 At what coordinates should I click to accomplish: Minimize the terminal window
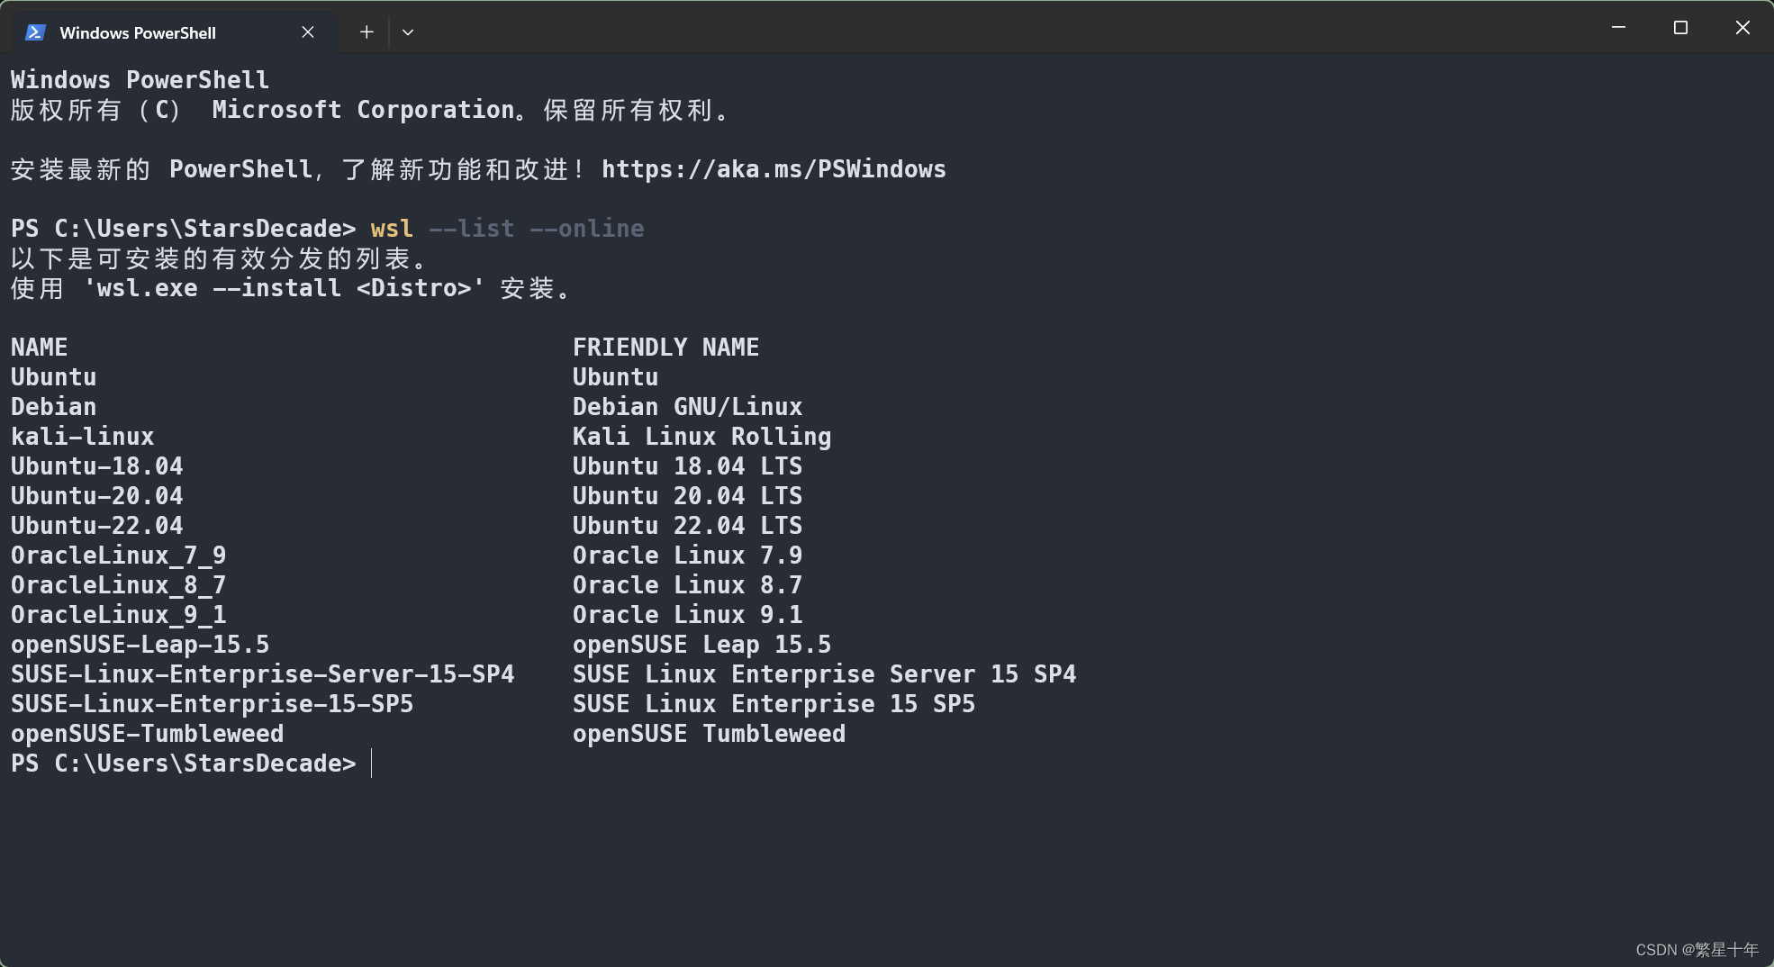[x=1618, y=28]
